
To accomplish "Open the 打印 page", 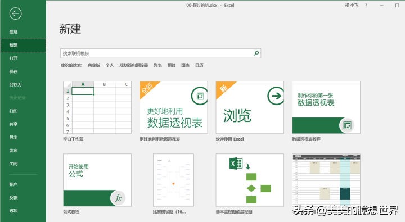I will [x=13, y=111].
